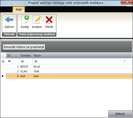Click the test row's current-row arrow
This screenshot has width=133, height=118.
coord(3,76)
